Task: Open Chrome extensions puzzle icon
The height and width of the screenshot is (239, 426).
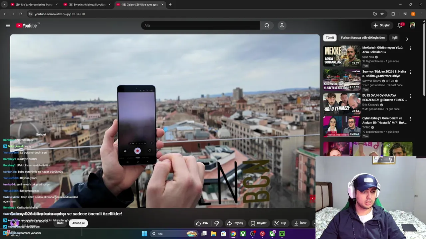Action: coord(393,14)
